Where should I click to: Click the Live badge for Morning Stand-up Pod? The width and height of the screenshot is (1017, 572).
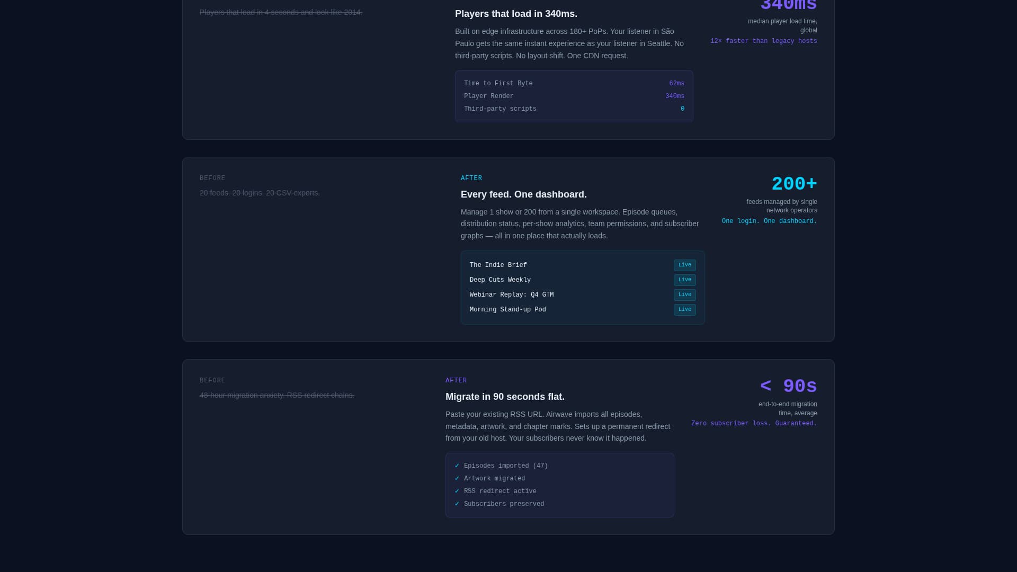(x=684, y=310)
